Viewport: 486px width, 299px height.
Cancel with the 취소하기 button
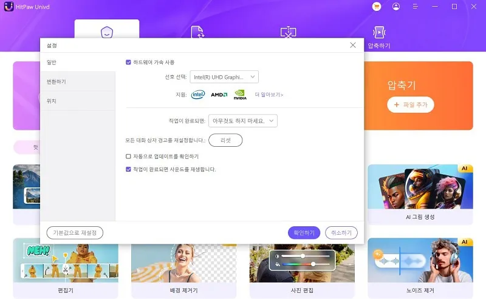(341, 233)
